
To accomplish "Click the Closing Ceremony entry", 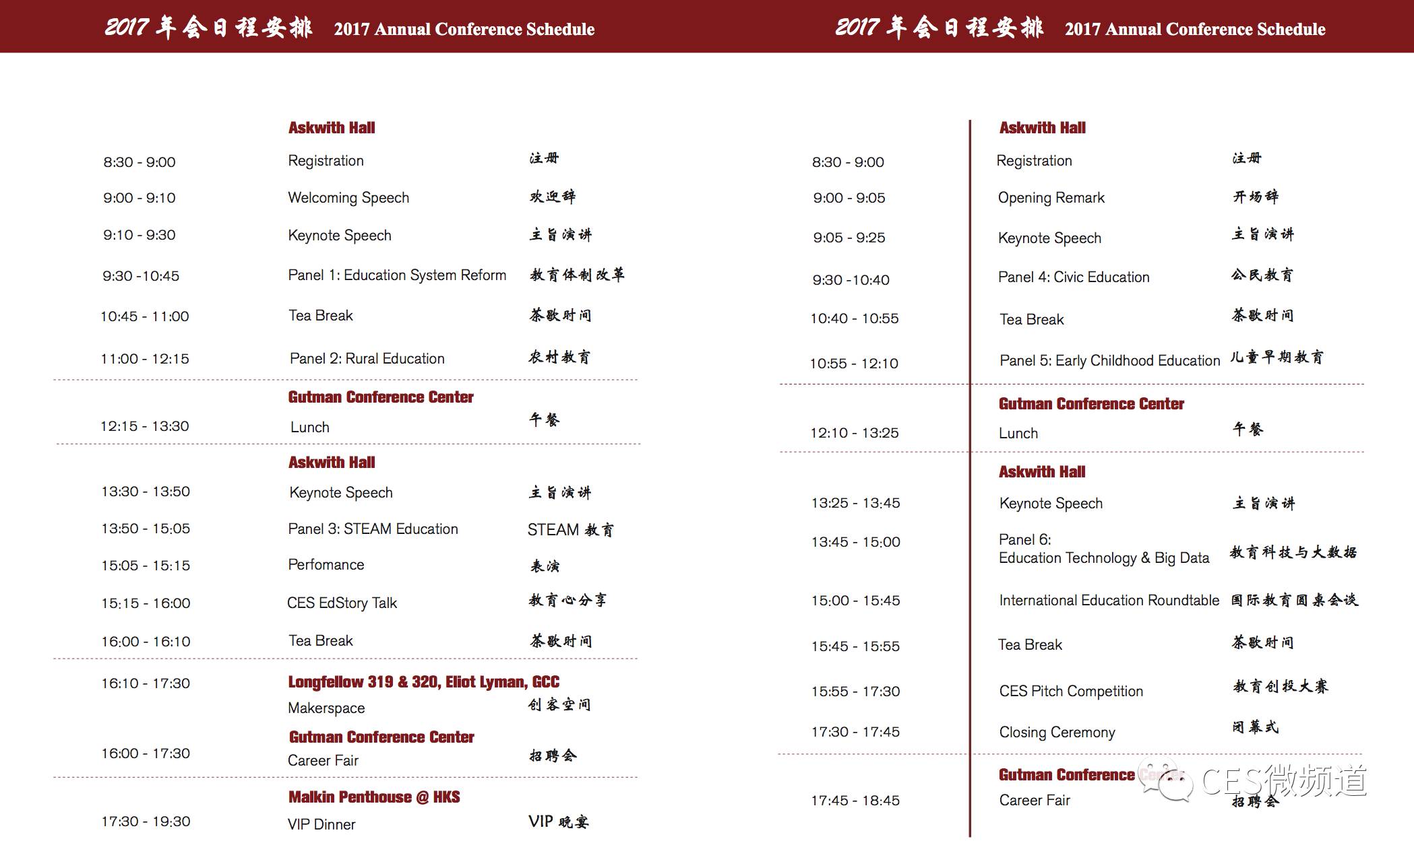I will (1057, 733).
